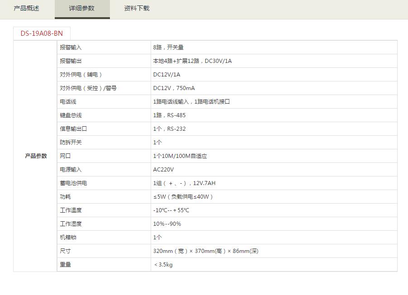Screen dimensions: 408x295
Task: Click the 蓄电池供电 parameter label
Action: [x=73, y=183]
